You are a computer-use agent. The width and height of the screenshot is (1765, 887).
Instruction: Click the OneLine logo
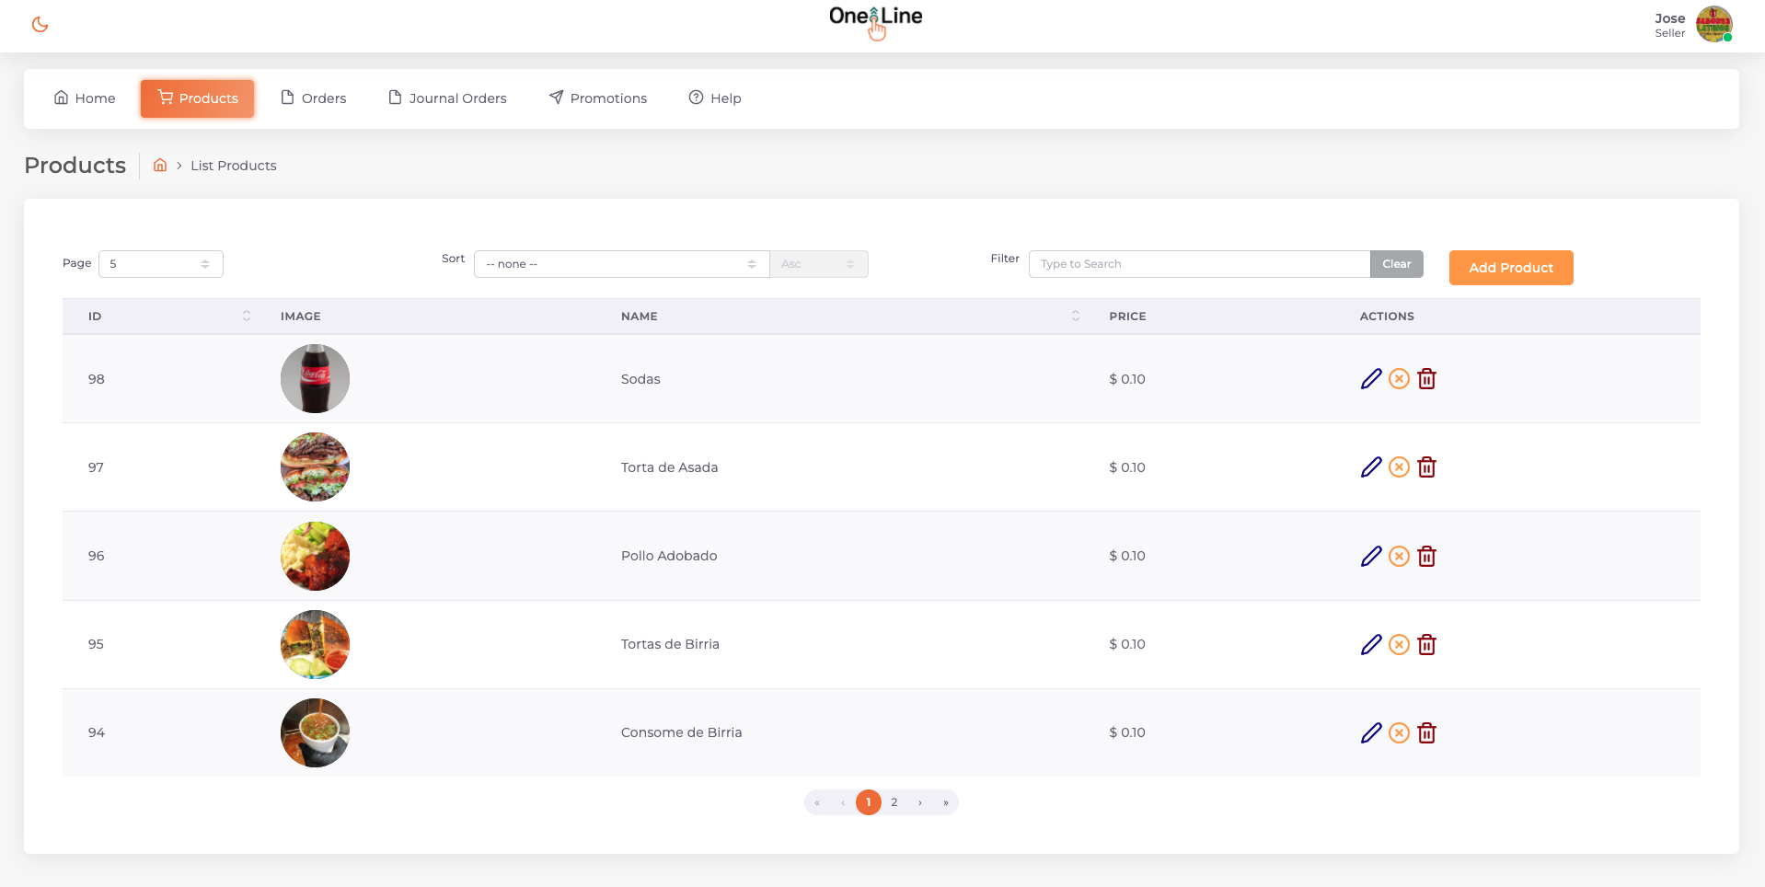click(875, 18)
